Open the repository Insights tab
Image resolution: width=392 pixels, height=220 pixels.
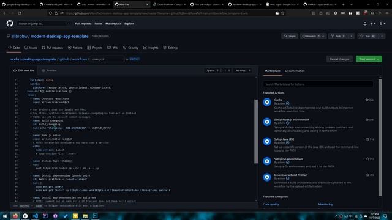[151, 48]
